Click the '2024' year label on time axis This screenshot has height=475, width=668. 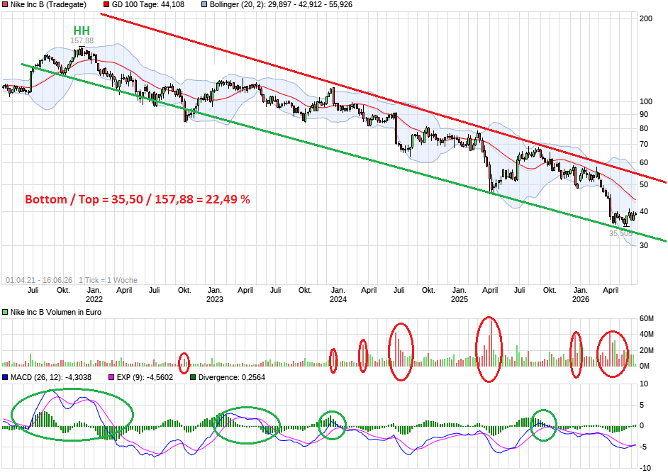pos(338,299)
